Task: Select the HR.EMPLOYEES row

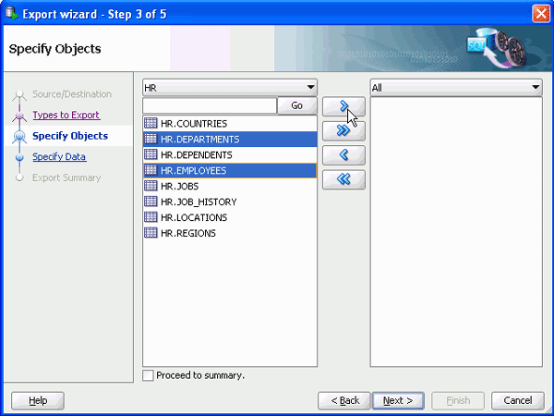Action: click(230, 170)
